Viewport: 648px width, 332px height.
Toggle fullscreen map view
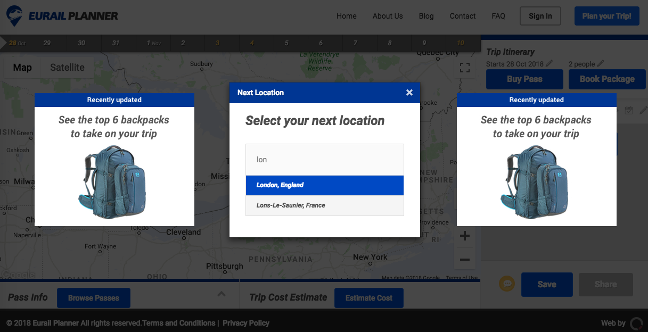[465, 68]
